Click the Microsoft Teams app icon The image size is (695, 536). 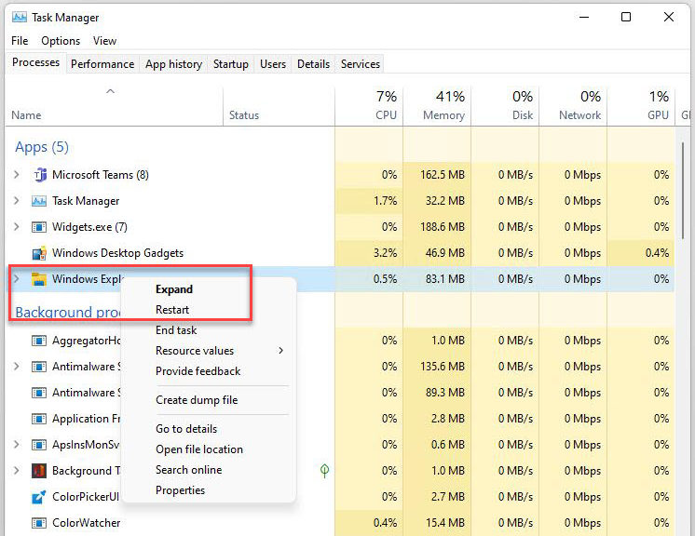click(39, 175)
